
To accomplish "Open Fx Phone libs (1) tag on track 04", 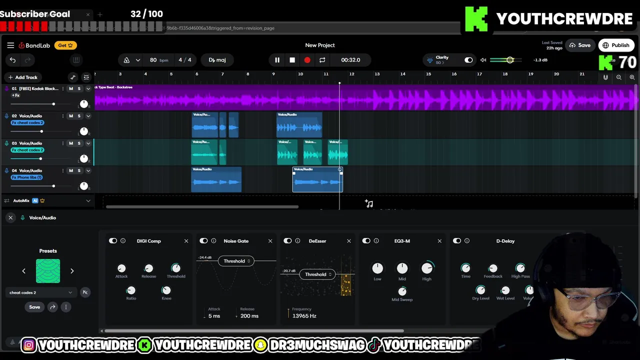I will pos(27,177).
